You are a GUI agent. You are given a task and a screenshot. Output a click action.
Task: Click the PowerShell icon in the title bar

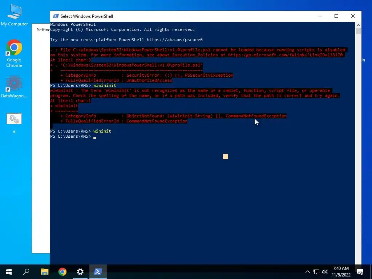pyautogui.click(x=56, y=16)
